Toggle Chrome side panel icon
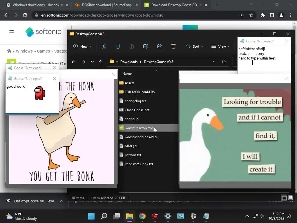Viewport: 297px width, 223px height. click(x=272, y=15)
